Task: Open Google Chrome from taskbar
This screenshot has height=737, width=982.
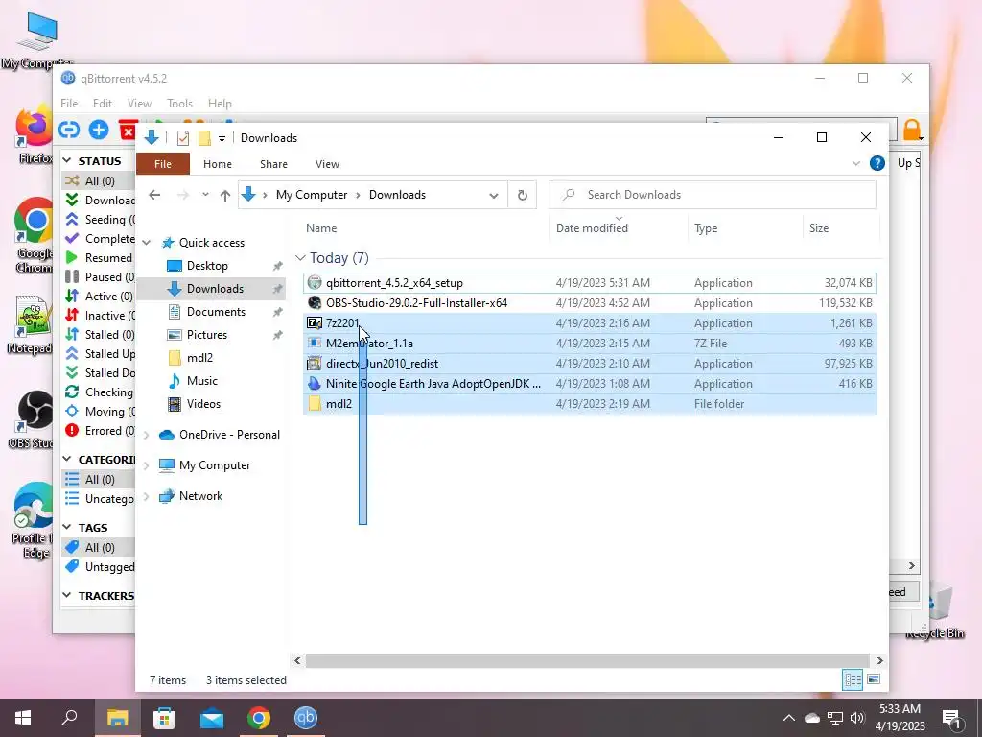Action: pos(259,718)
